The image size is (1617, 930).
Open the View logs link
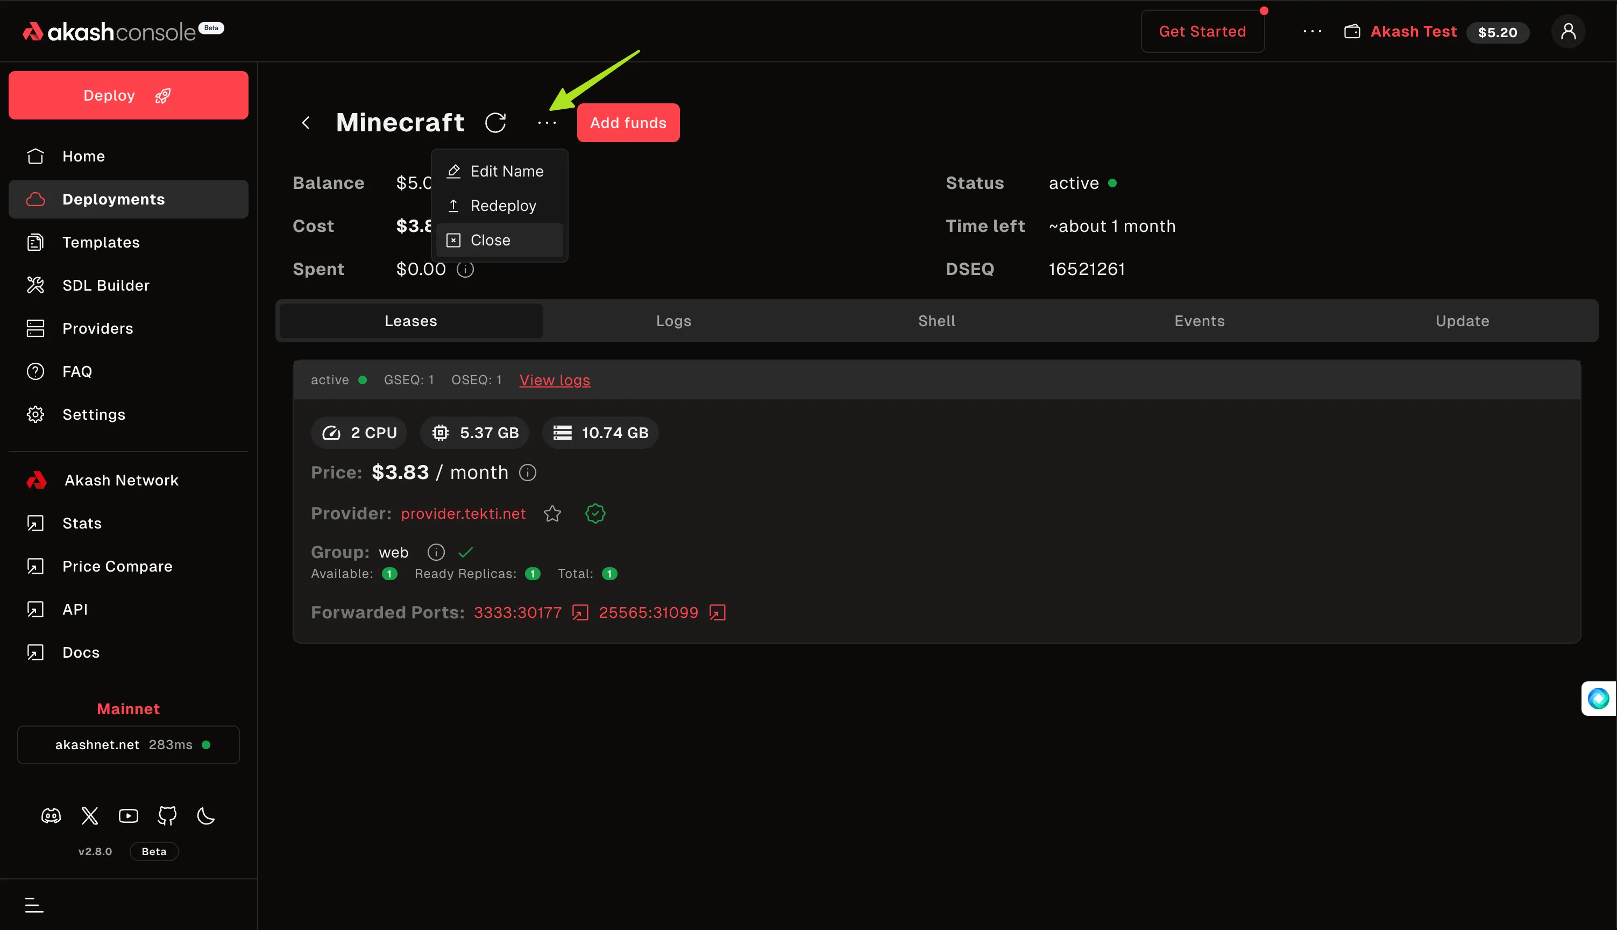555,380
